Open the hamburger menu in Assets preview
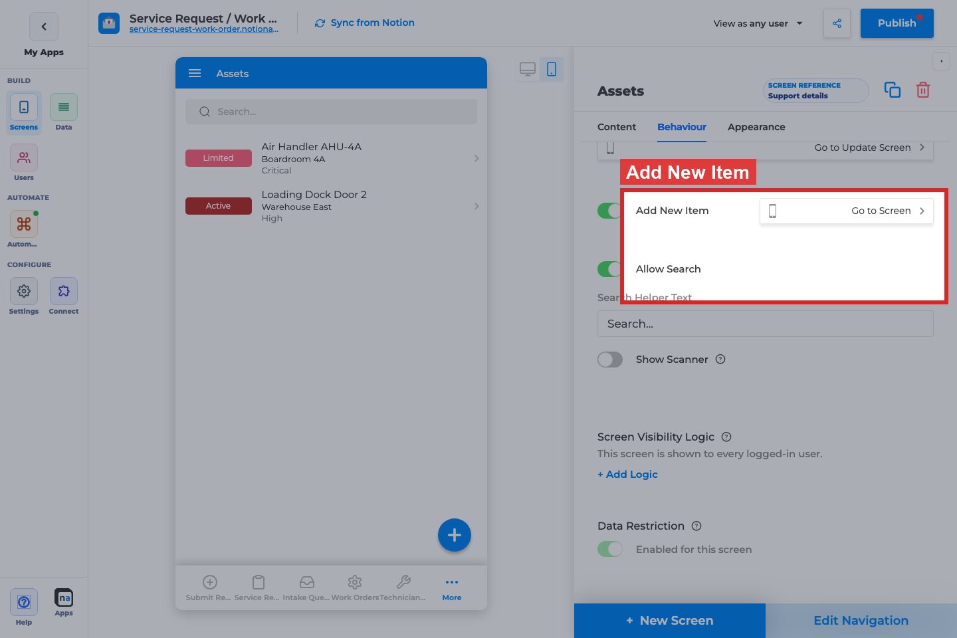This screenshot has width=957, height=638. pyautogui.click(x=195, y=73)
